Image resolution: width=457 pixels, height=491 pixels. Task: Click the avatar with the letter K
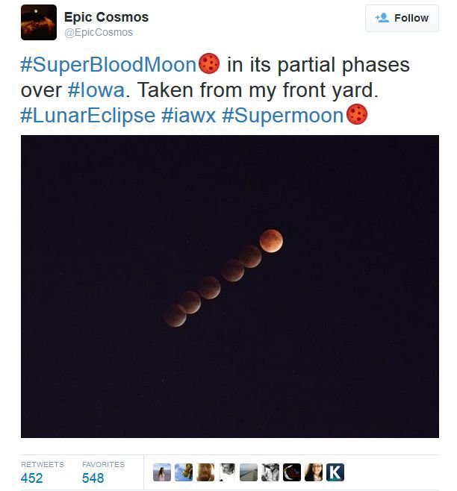pyautogui.click(x=335, y=472)
